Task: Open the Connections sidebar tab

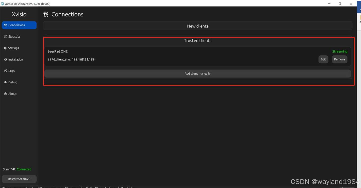Action: 19,25
